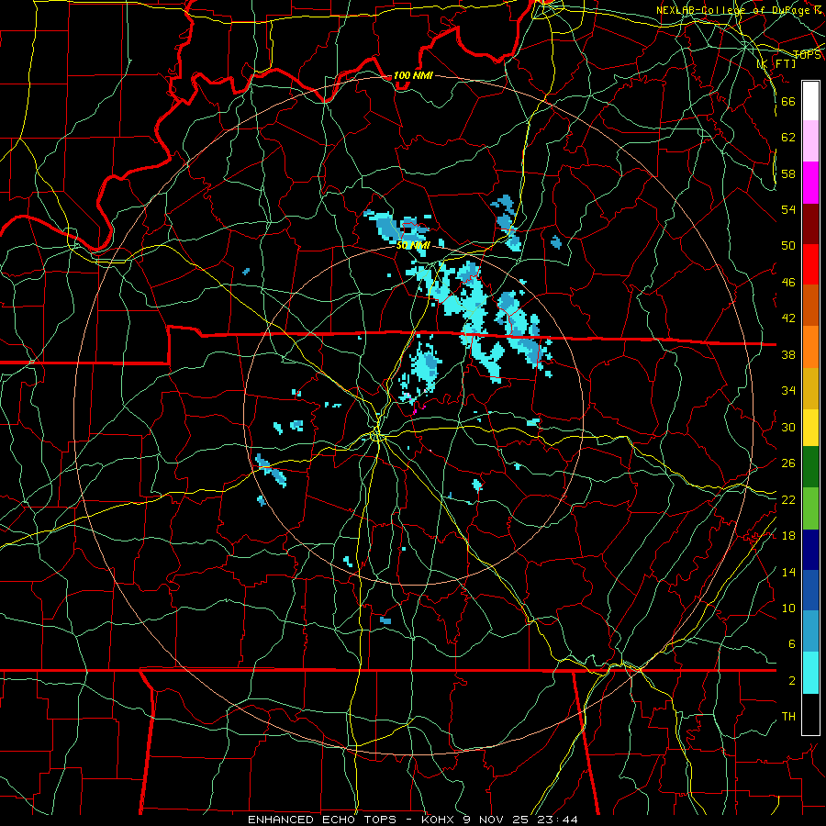Click the '2' scale label
This screenshot has height=826, width=826.
(791, 680)
